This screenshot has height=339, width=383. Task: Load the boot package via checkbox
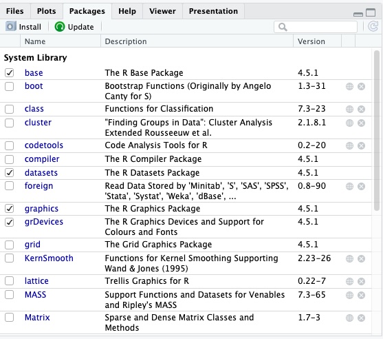click(x=9, y=86)
